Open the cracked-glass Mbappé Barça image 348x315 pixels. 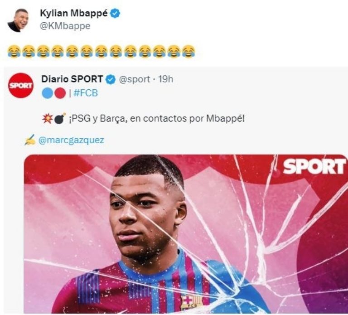(186, 234)
